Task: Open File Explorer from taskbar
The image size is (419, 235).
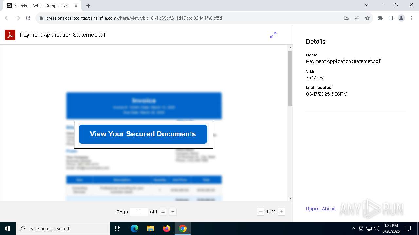Action: pyautogui.click(x=150, y=228)
